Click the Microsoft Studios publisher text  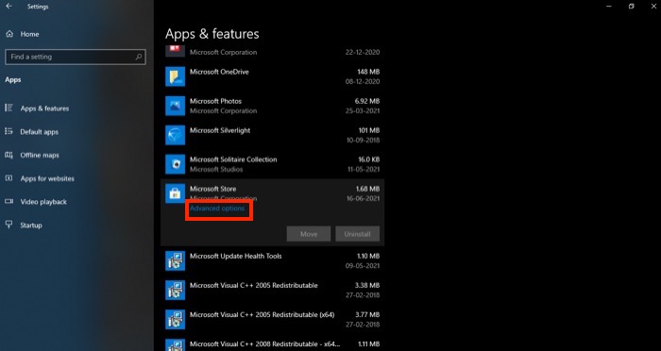[216, 170]
